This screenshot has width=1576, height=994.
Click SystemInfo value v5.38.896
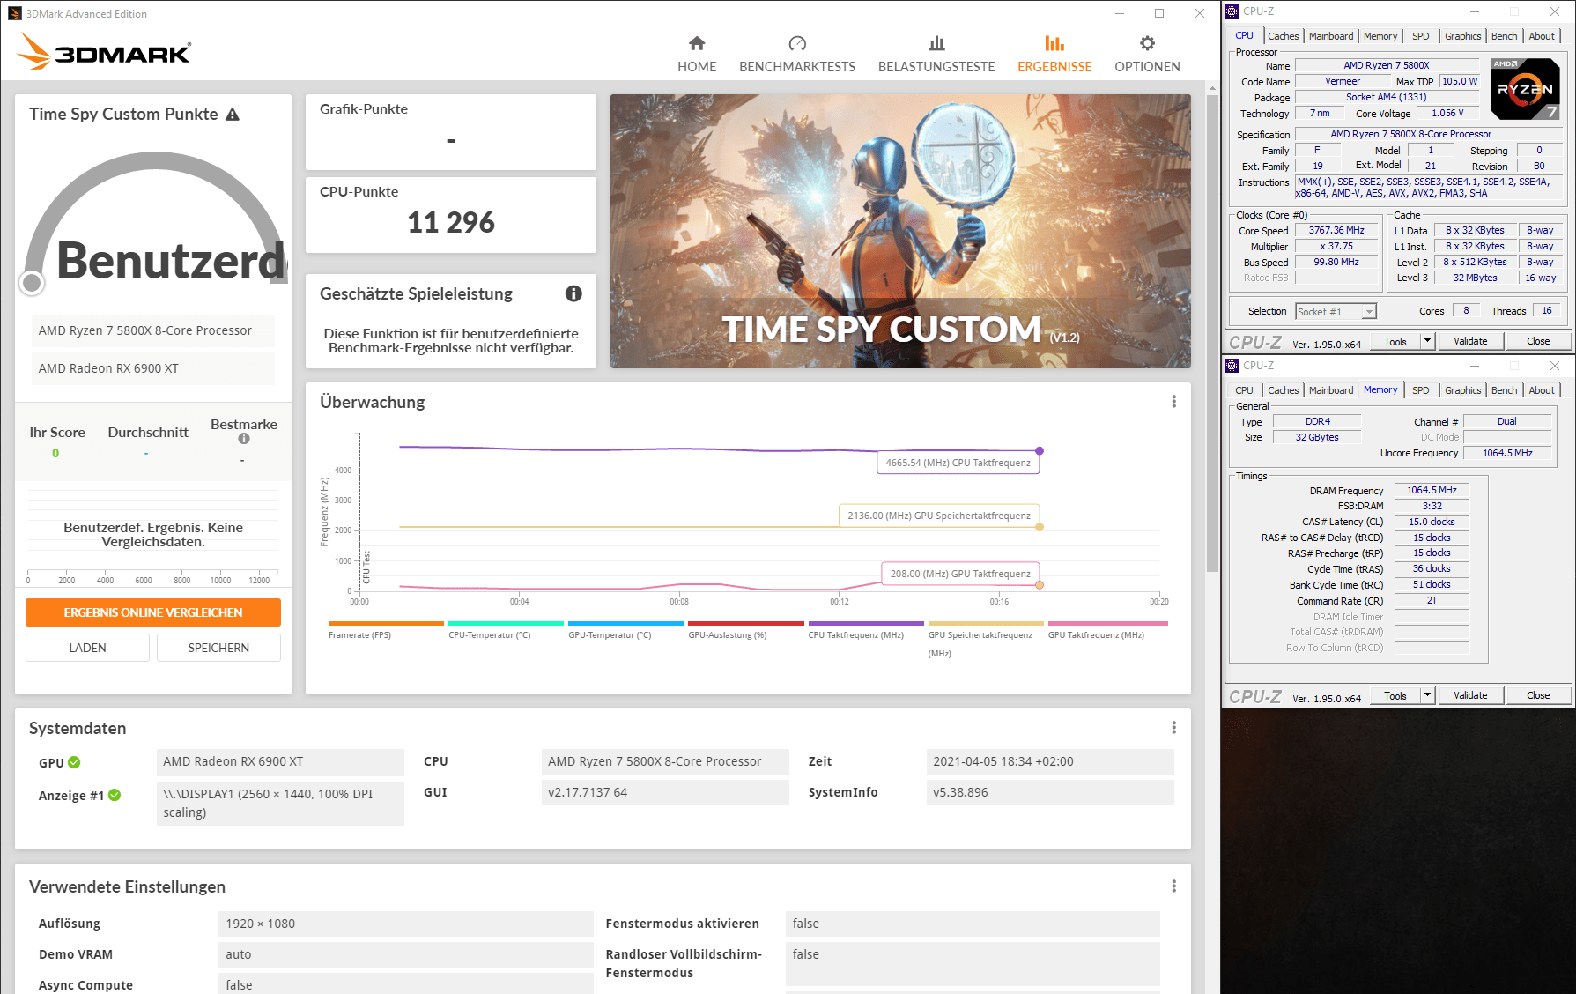point(1050,792)
